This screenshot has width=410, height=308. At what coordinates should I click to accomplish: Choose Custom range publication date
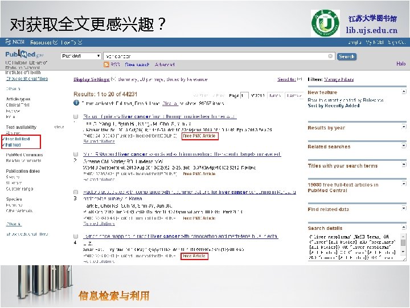coord(19,189)
